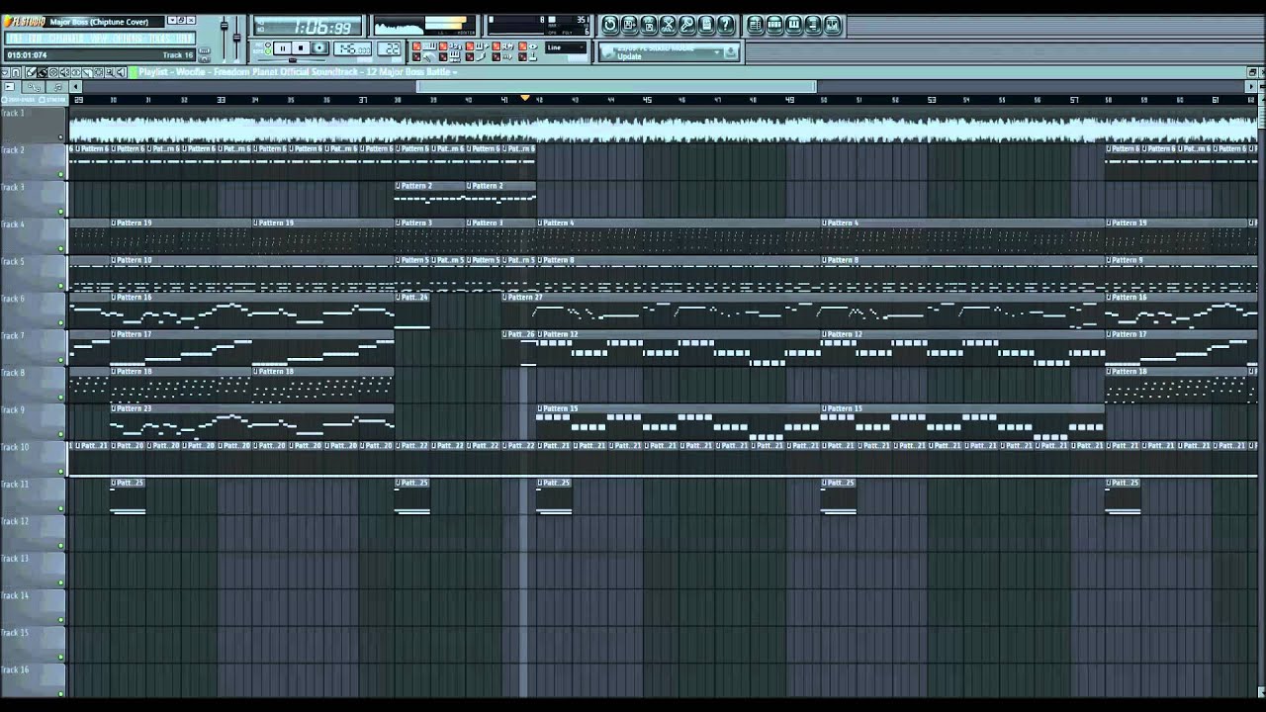Viewport: 1266px width, 712px height.
Task: Pause playback with the transport pause button
Action: click(x=283, y=48)
